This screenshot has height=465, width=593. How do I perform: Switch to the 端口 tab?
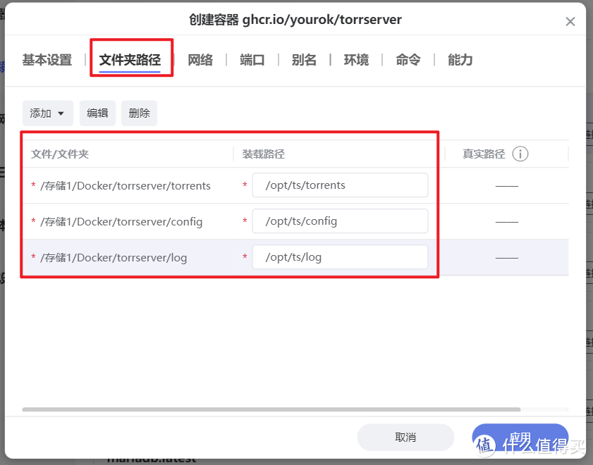pyautogui.click(x=252, y=60)
